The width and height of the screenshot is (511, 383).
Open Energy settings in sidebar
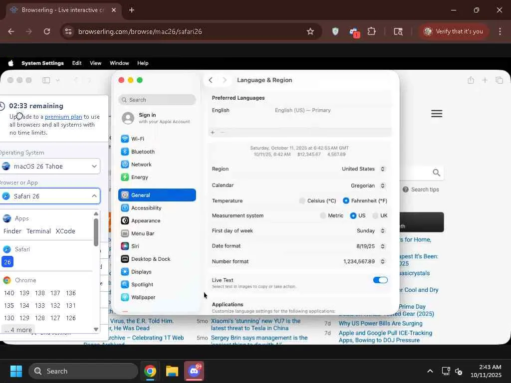pos(157,177)
